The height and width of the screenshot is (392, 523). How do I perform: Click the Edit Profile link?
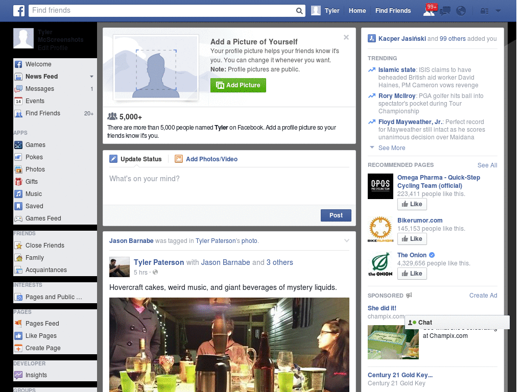[x=53, y=47]
